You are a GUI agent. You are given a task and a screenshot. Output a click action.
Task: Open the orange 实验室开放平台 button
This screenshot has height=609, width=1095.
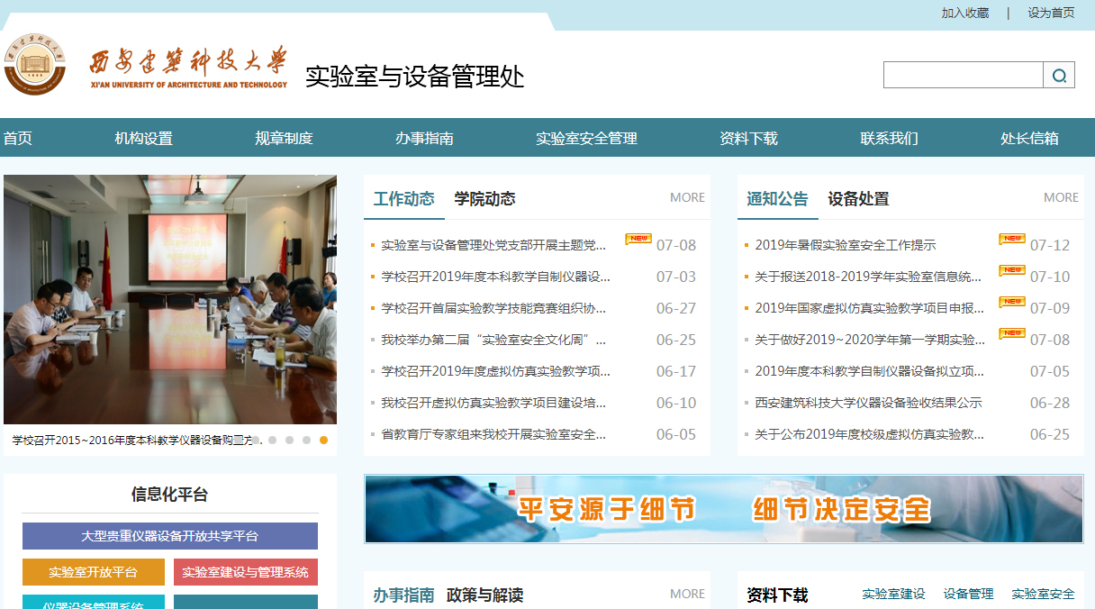94,572
